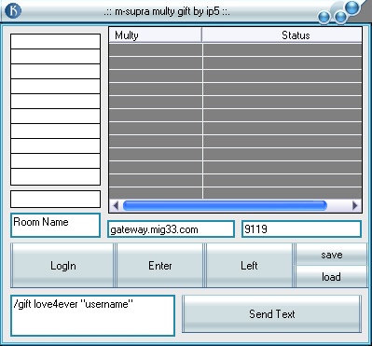Focus the port field showing 9119
The image size is (372, 346).
point(301,229)
